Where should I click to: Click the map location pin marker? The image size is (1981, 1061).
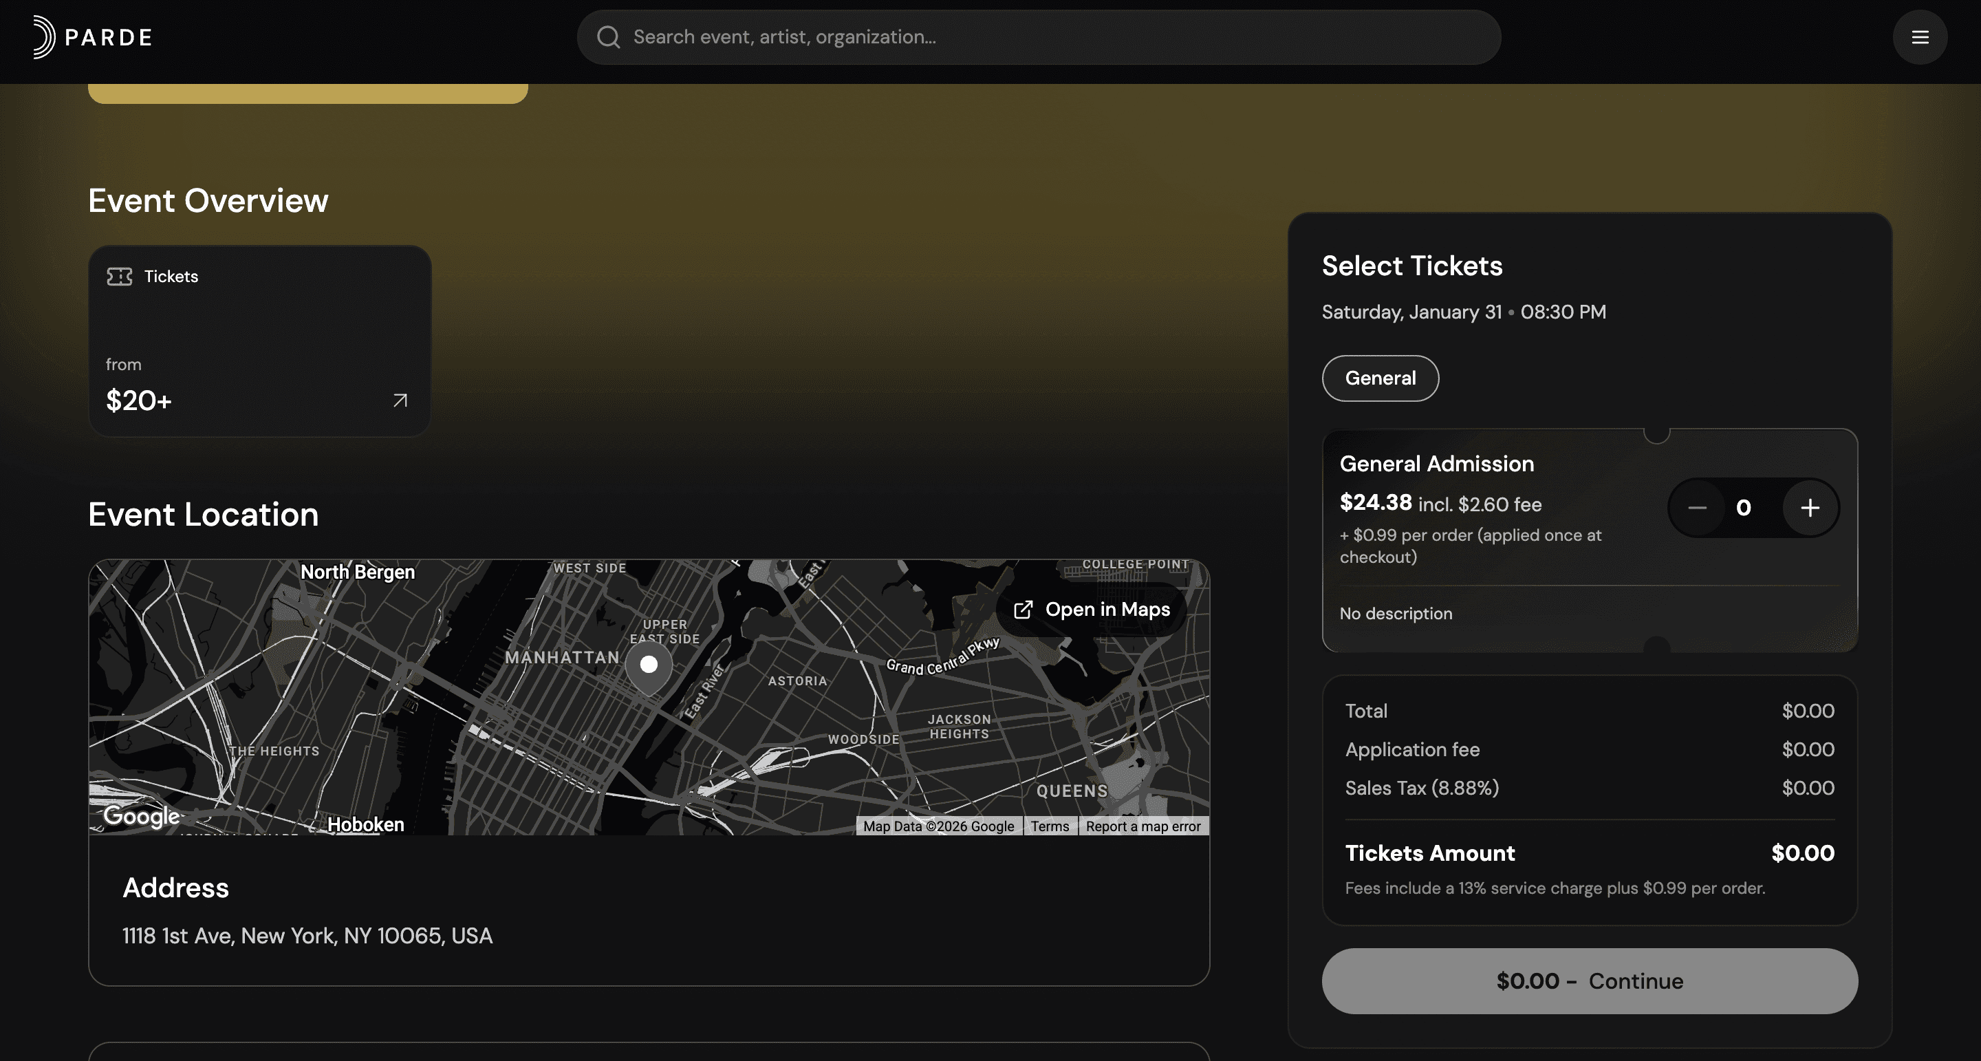tap(648, 666)
